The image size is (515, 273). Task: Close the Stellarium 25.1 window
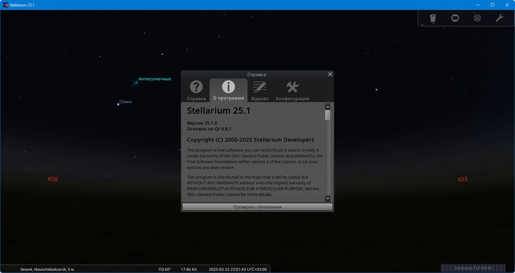[507, 5]
